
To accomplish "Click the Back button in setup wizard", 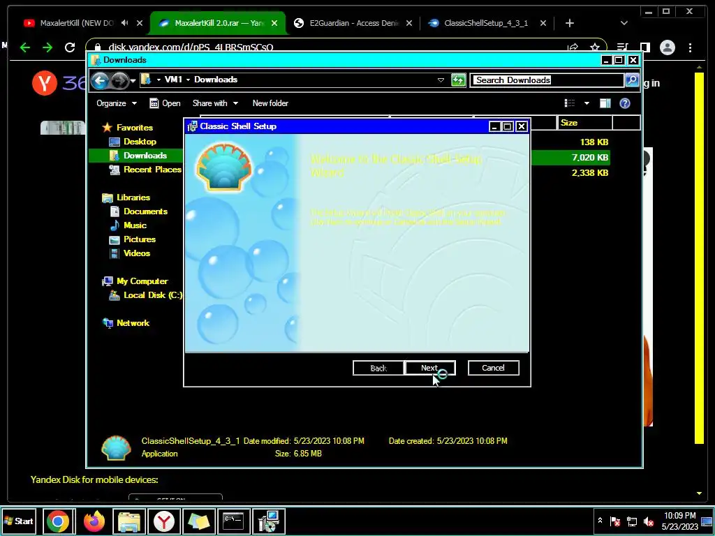I will 378,368.
